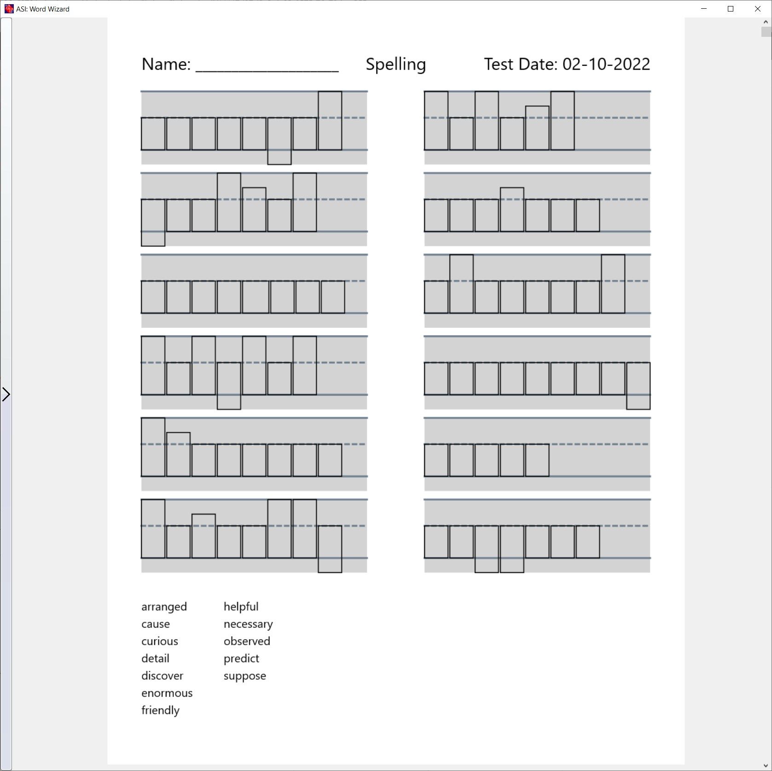Screen dimensions: 772x771
Task: Minimize the Word Wizard window
Action: click(x=704, y=9)
